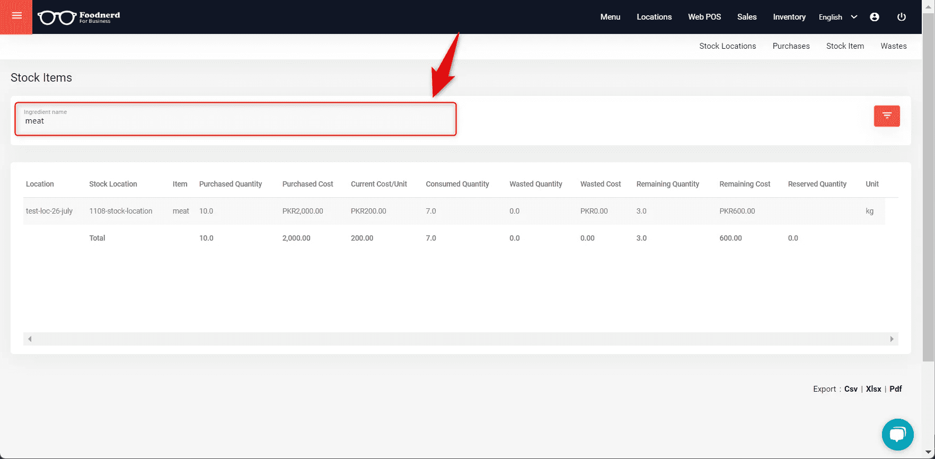Click the Consumed Quantity column header
Viewport: 935px width, 459px height.
point(457,184)
